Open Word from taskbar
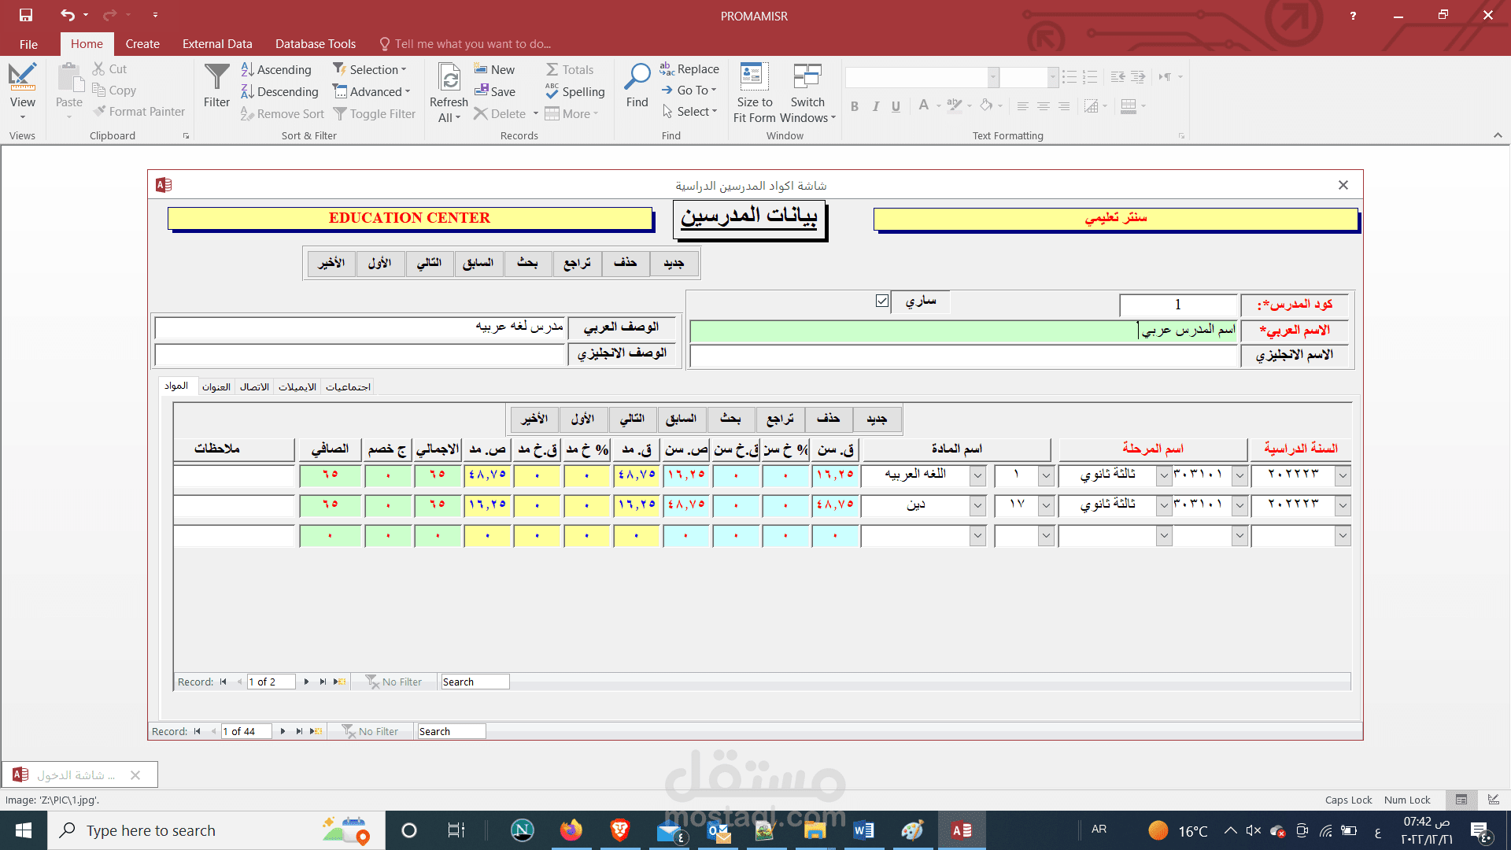1511x850 pixels. pos(863,830)
